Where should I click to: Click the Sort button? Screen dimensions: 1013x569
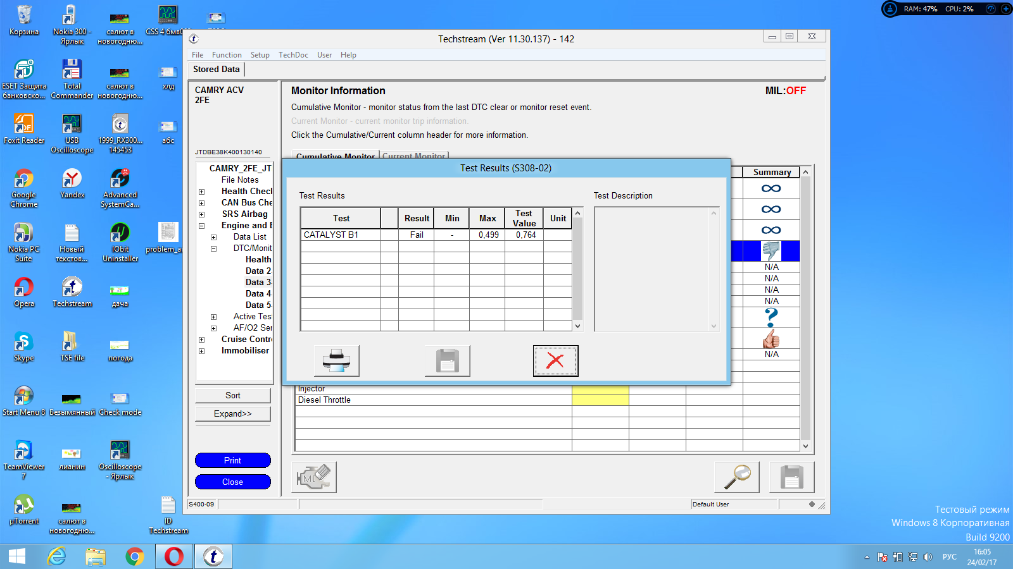pyautogui.click(x=232, y=395)
